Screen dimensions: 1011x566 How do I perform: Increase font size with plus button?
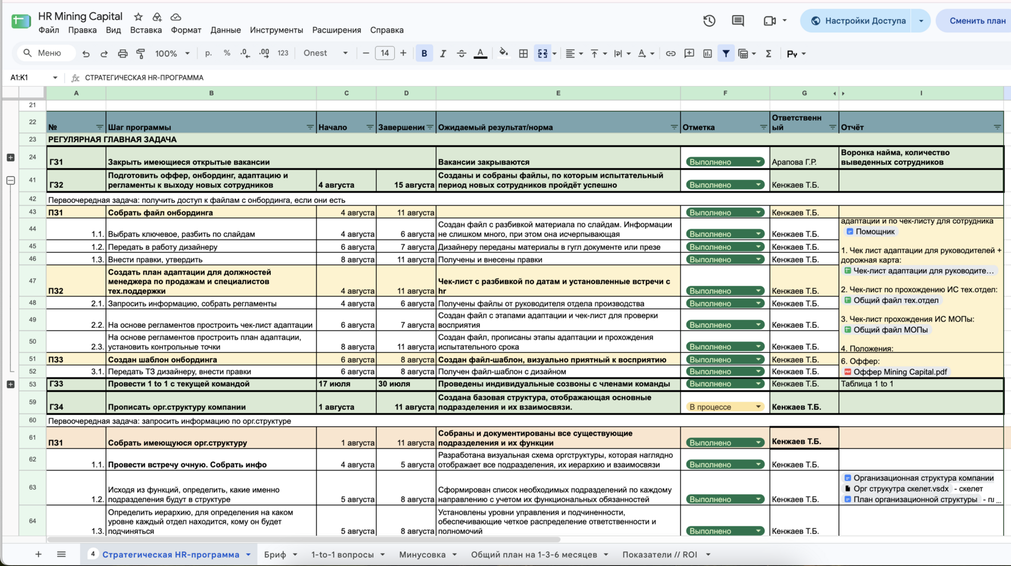(403, 54)
